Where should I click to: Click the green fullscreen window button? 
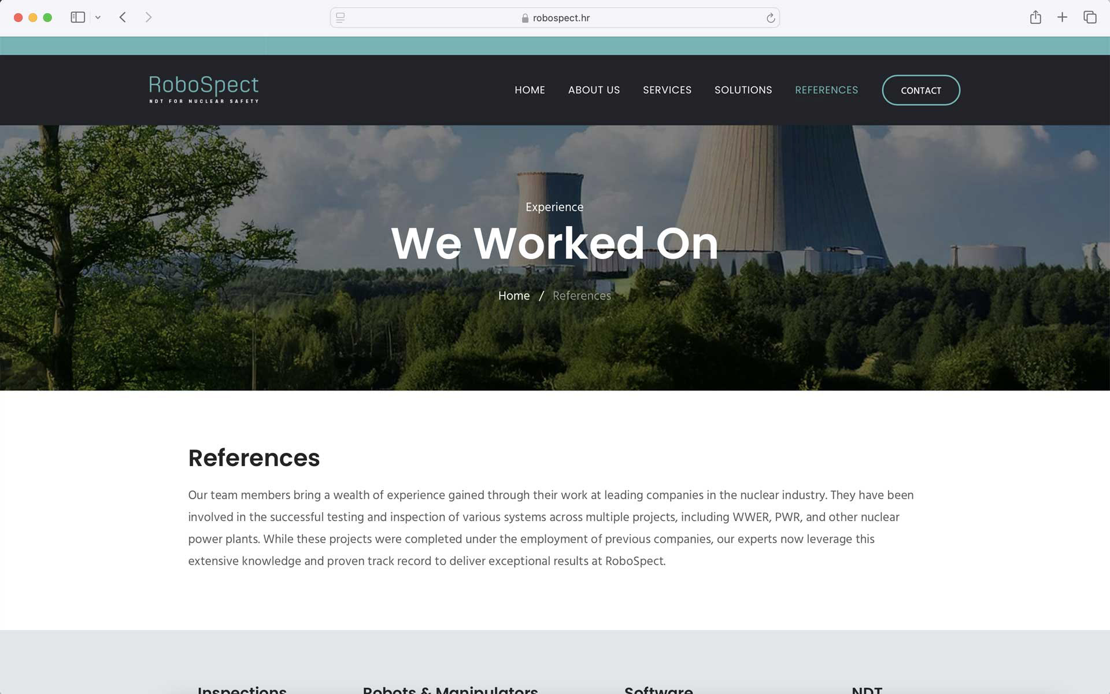[x=47, y=17]
